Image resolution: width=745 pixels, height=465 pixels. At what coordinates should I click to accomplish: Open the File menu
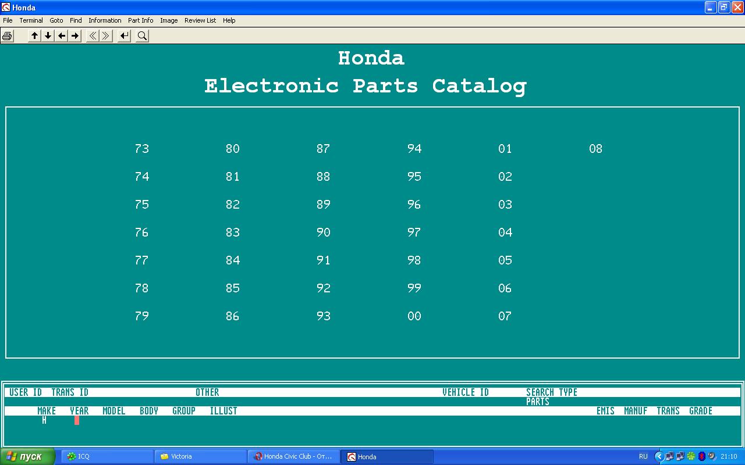click(x=8, y=20)
